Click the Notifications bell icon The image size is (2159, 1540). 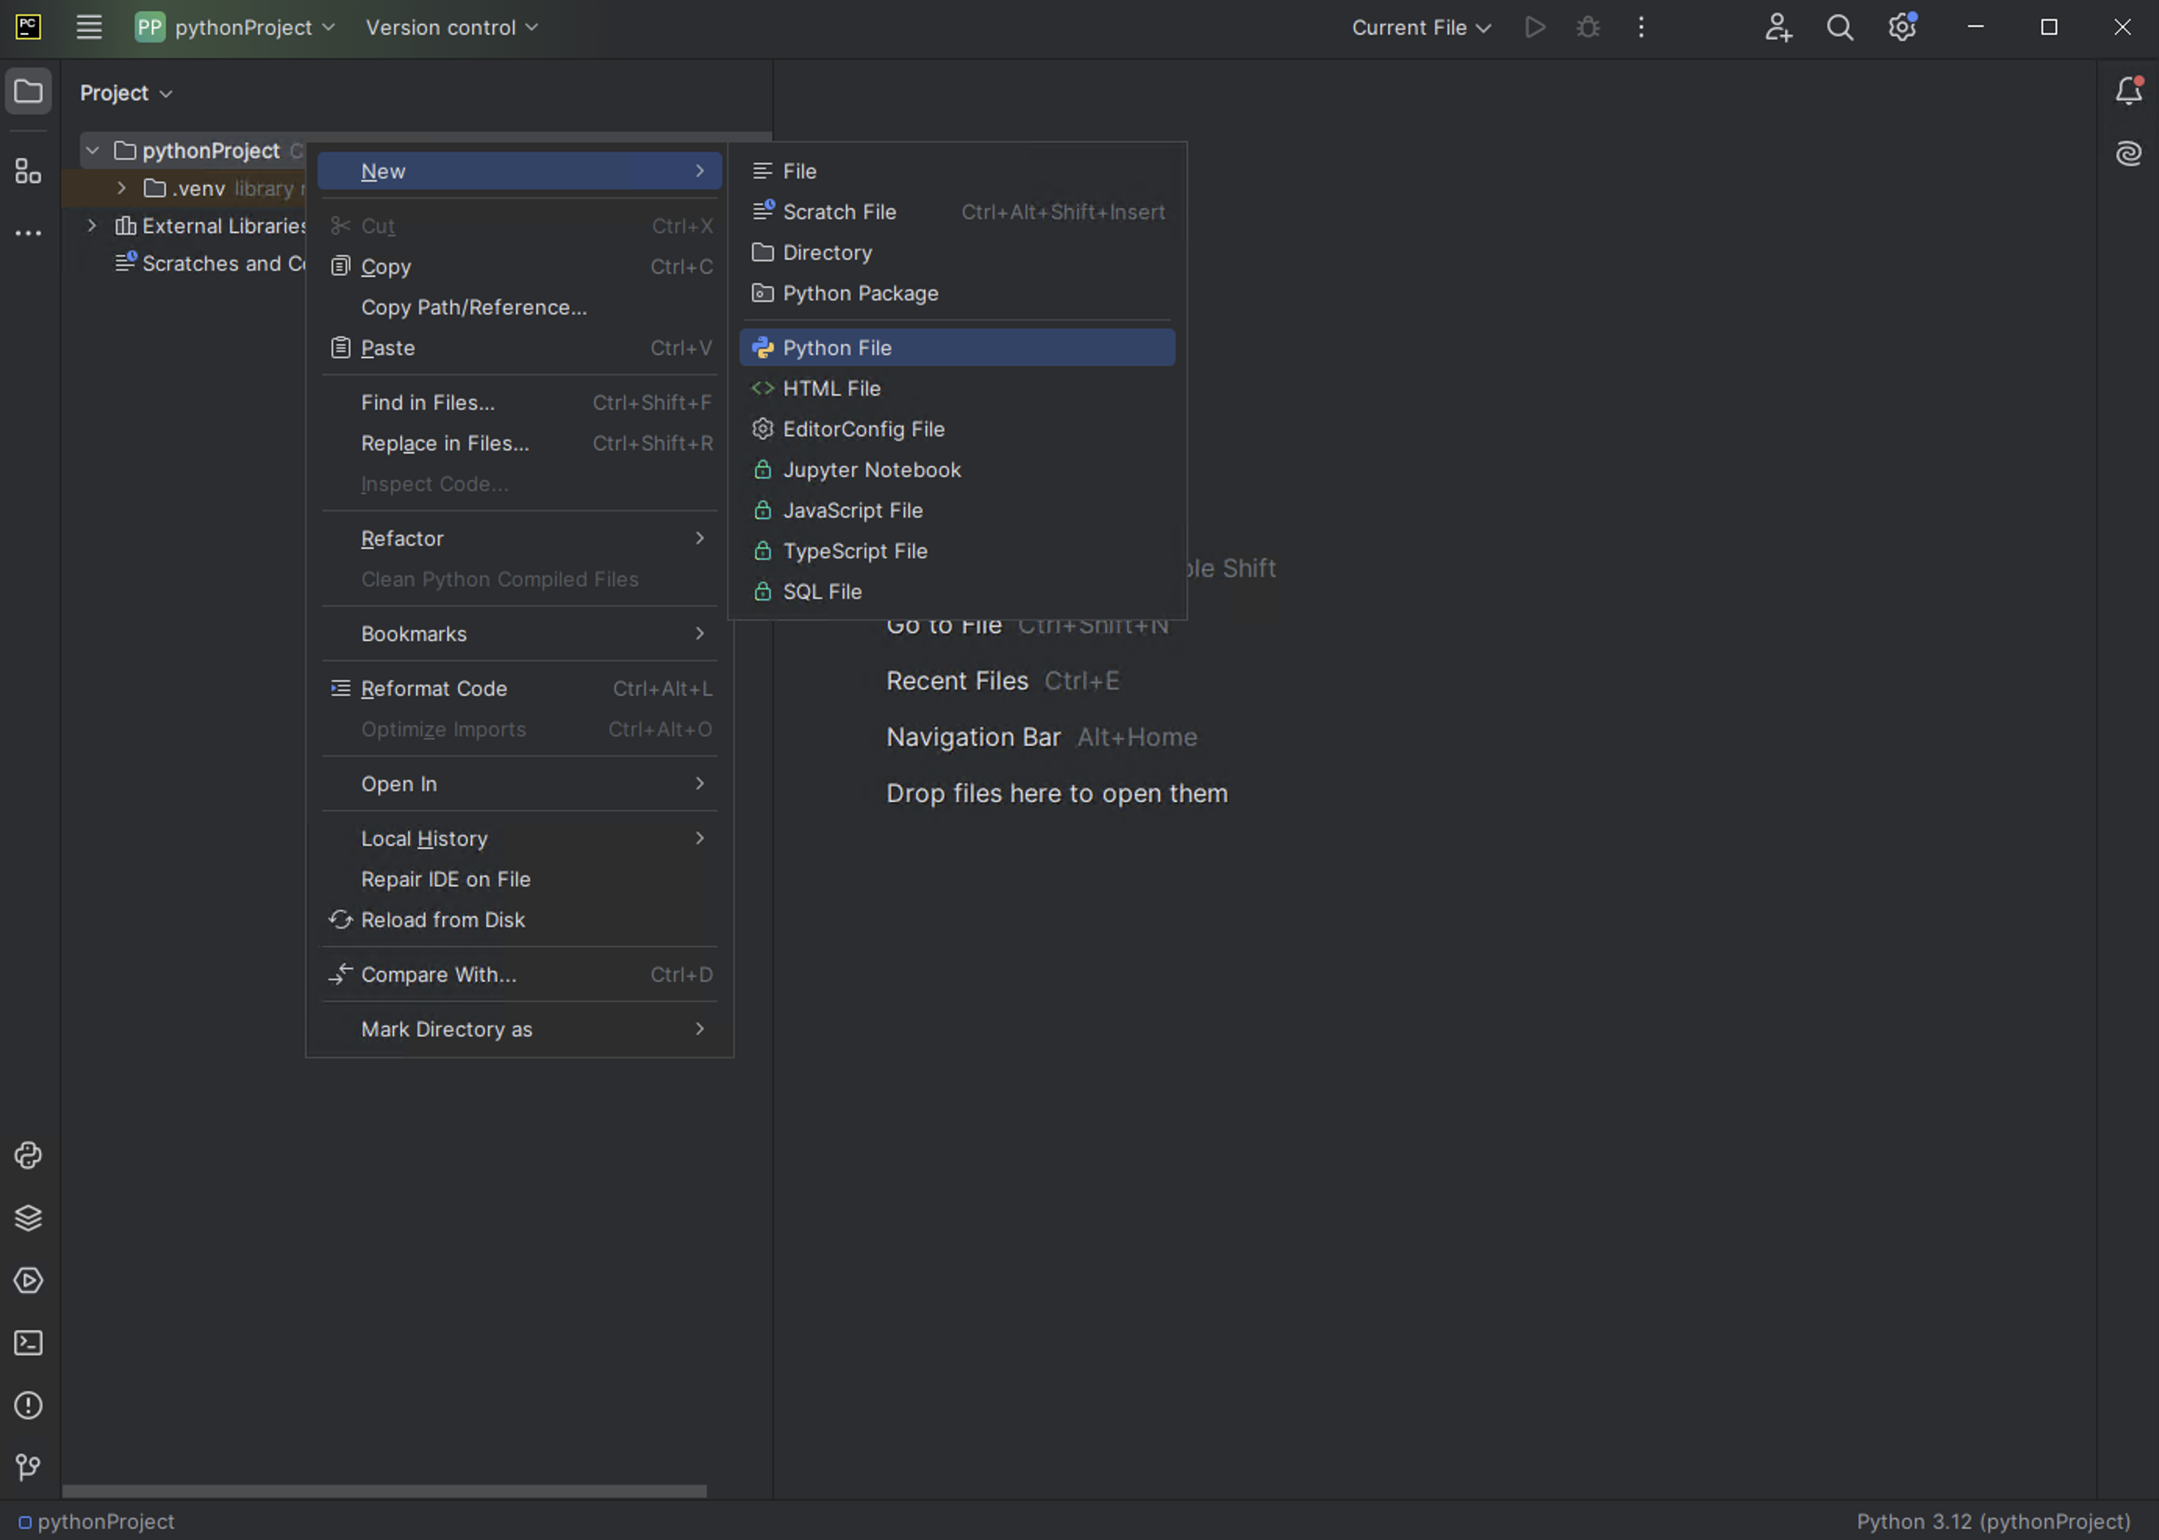tap(2128, 91)
